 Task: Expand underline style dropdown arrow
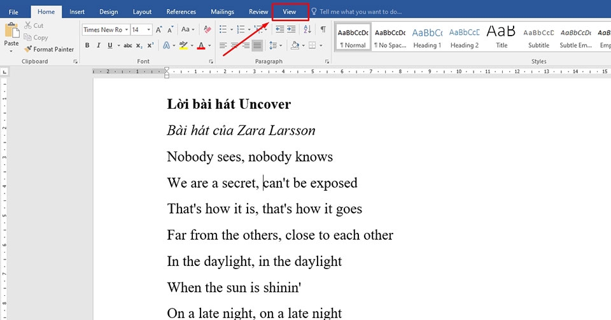(118, 46)
